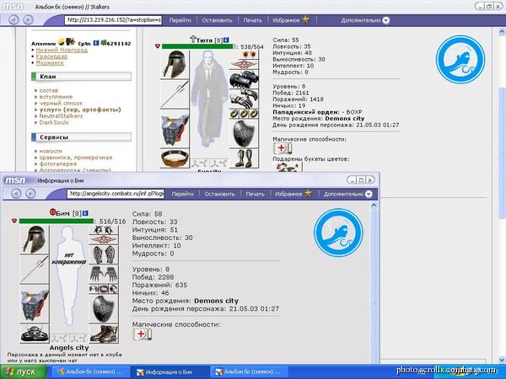Click Бим spear weapon icon
This screenshot has height=379, width=506.
pos(35,270)
